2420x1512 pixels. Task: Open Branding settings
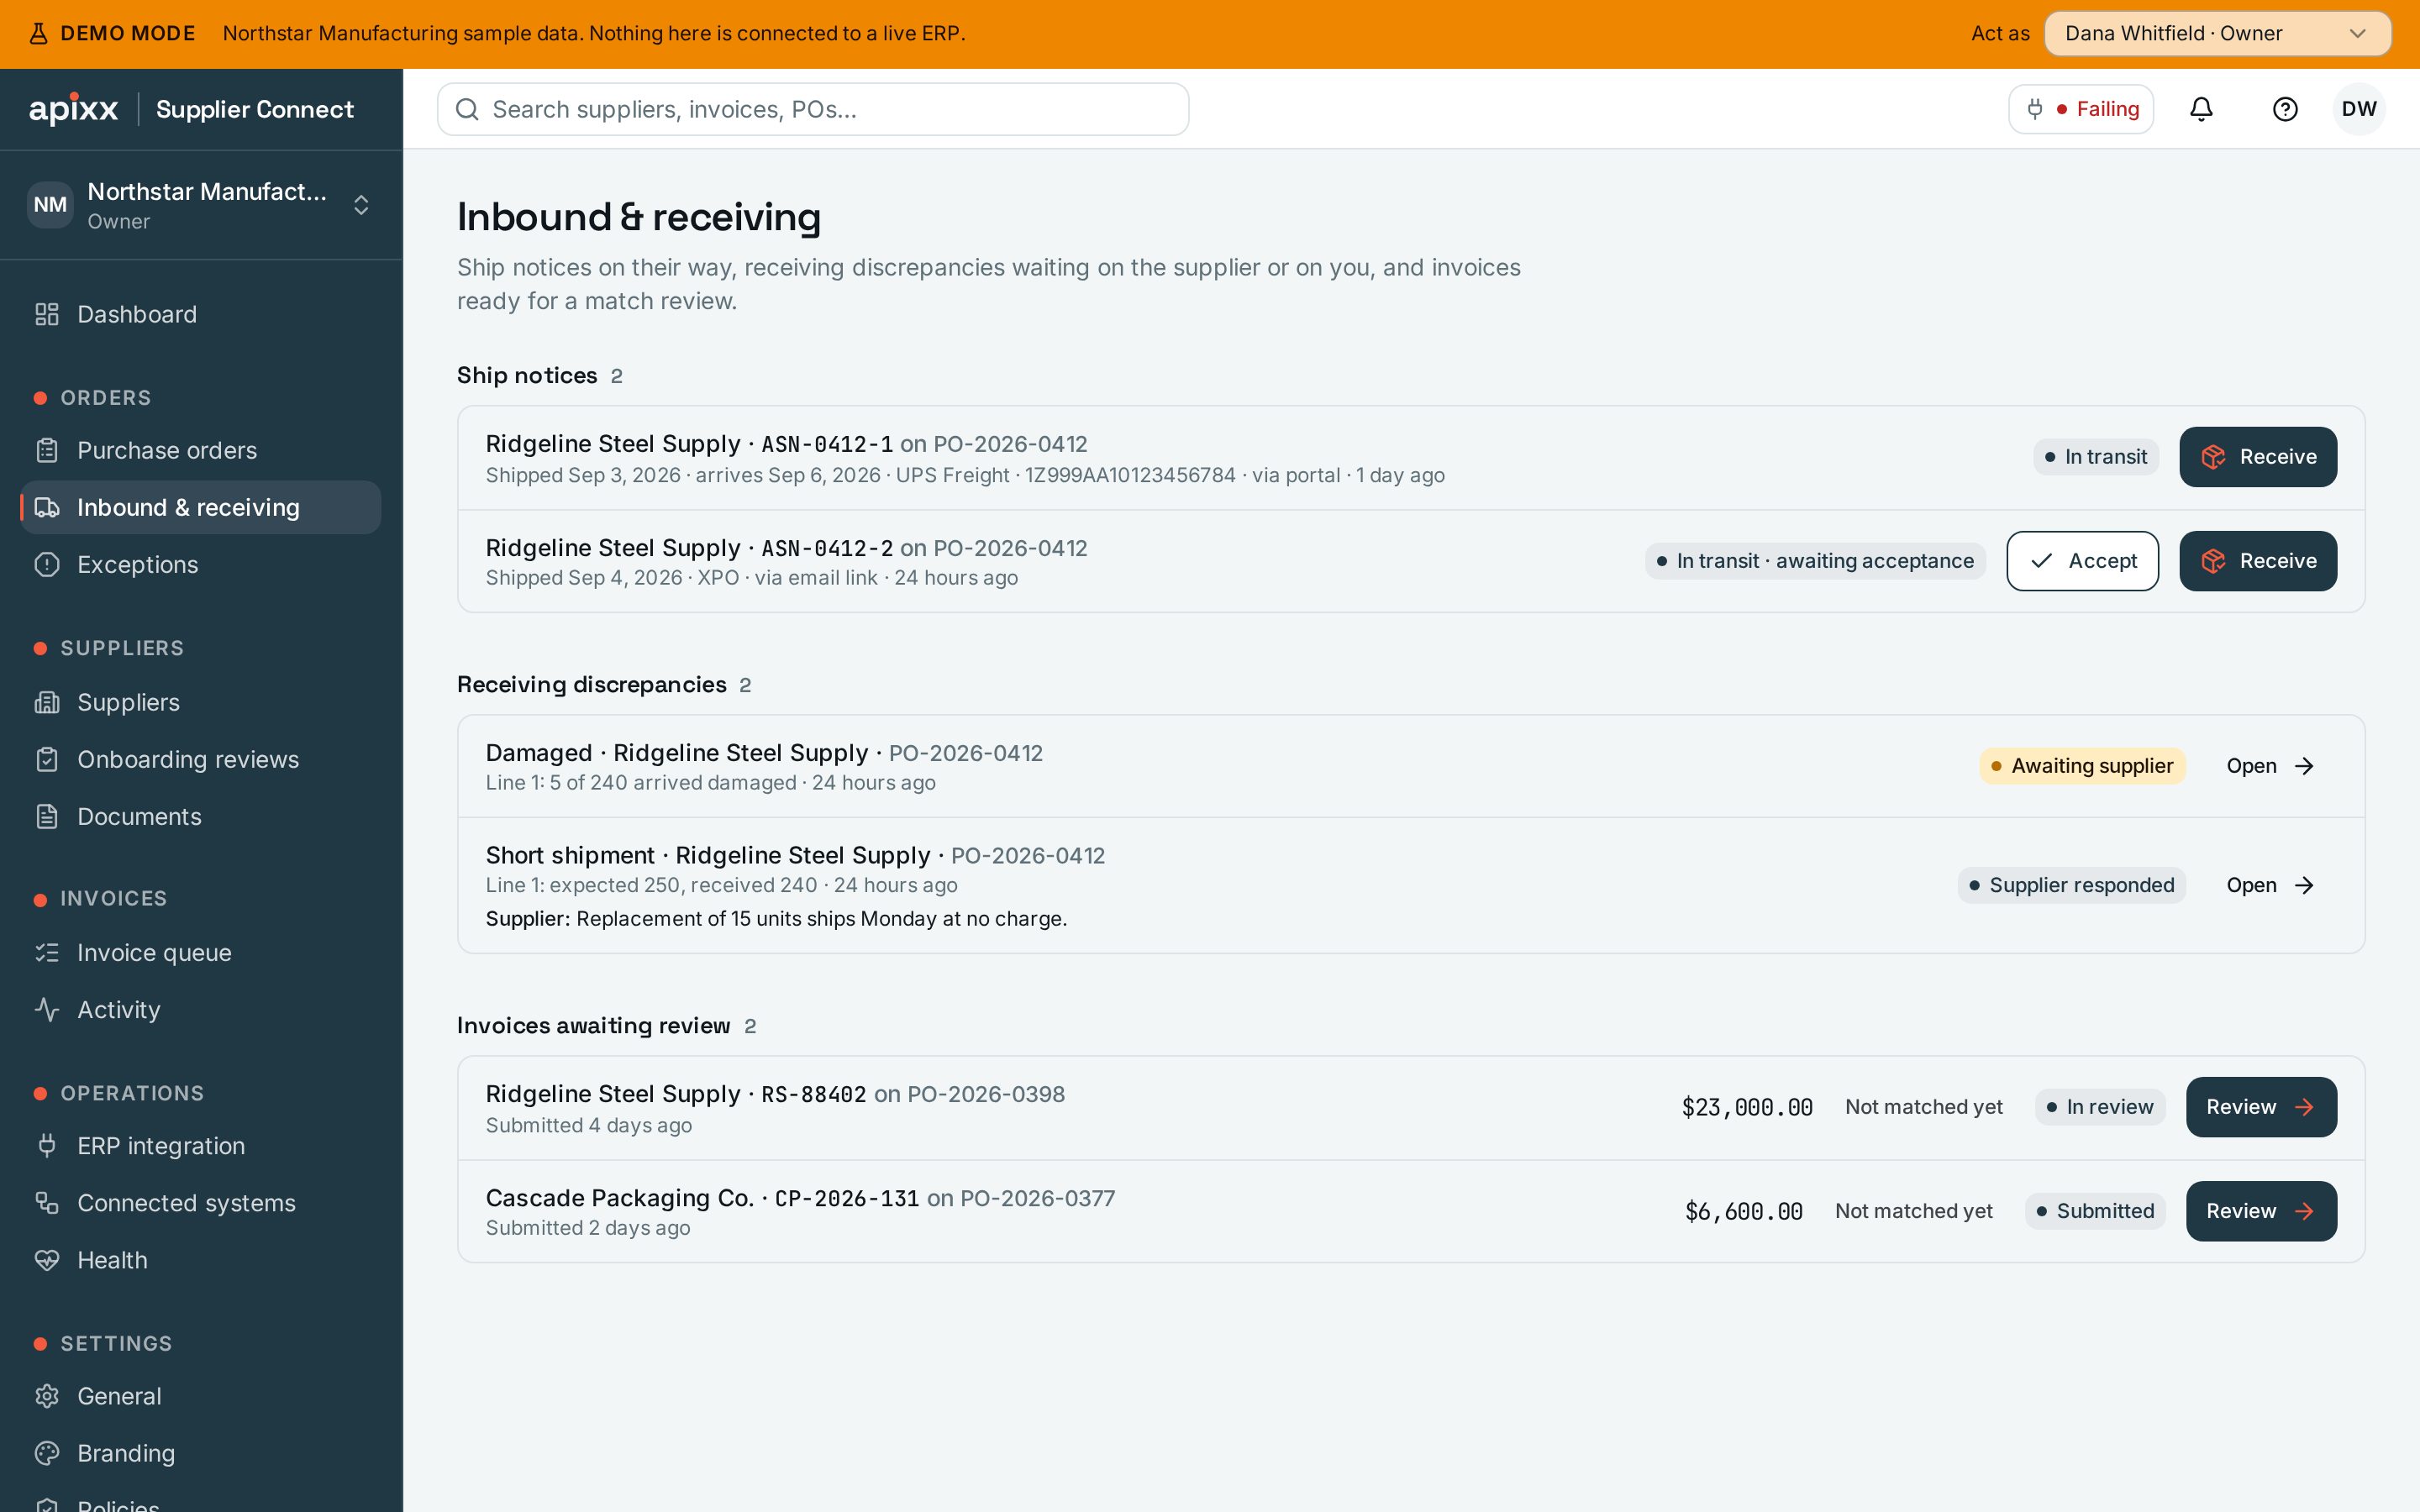[x=201, y=1452]
